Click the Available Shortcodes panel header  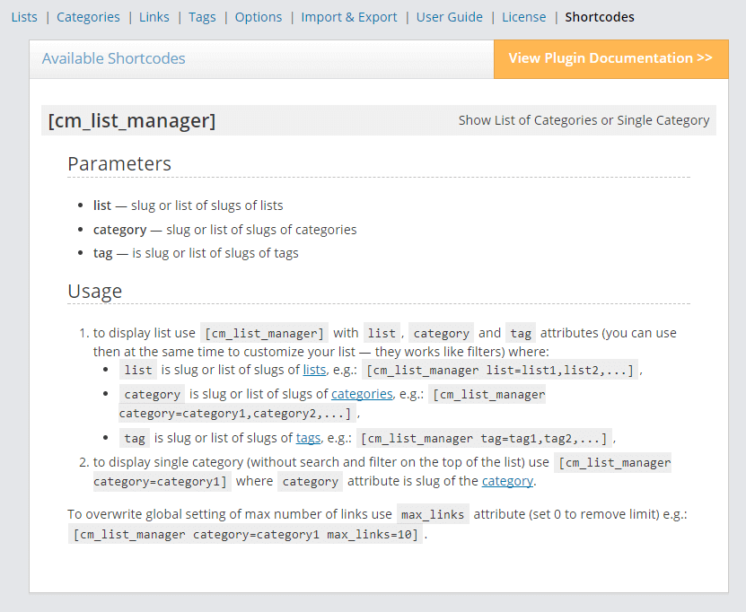pos(114,58)
